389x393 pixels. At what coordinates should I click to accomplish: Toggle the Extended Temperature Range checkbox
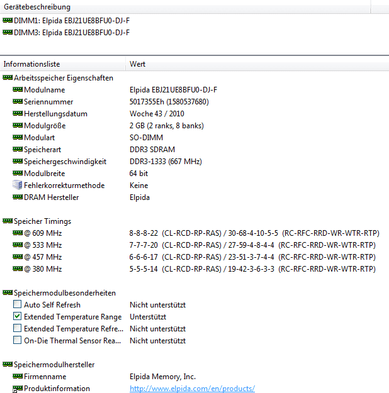[x=18, y=316]
